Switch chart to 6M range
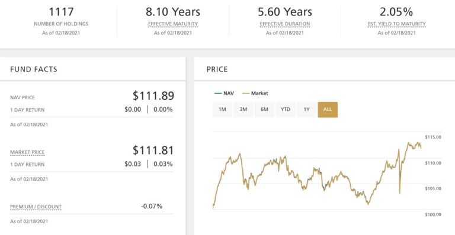This screenshot has width=455, height=235. click(x=264, y=110)
